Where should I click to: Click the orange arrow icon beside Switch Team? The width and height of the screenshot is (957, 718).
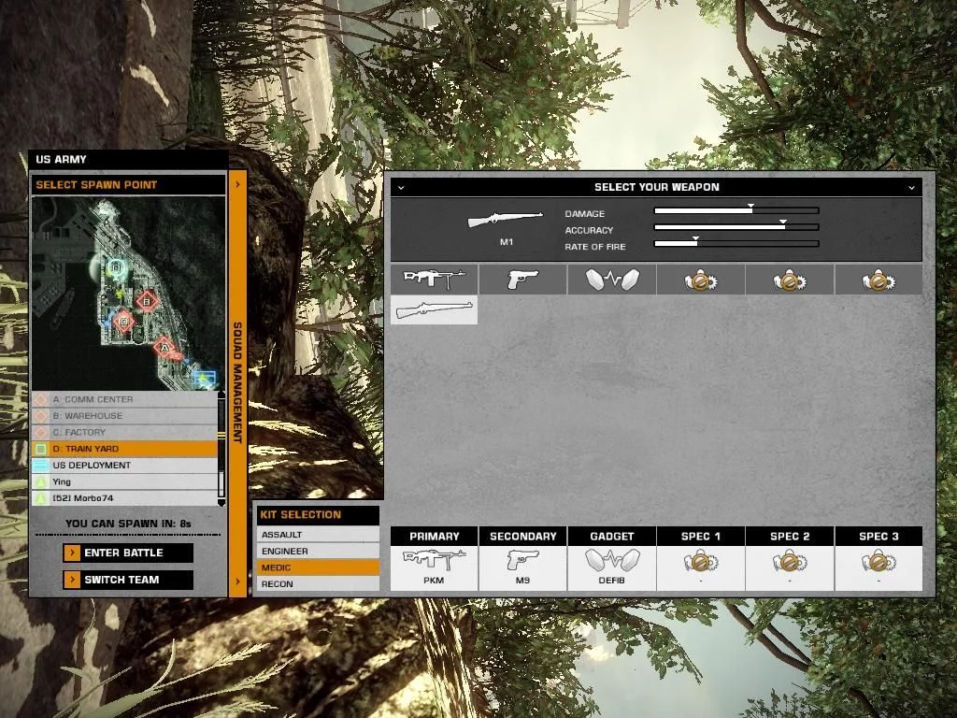click(x=72, y=580)
